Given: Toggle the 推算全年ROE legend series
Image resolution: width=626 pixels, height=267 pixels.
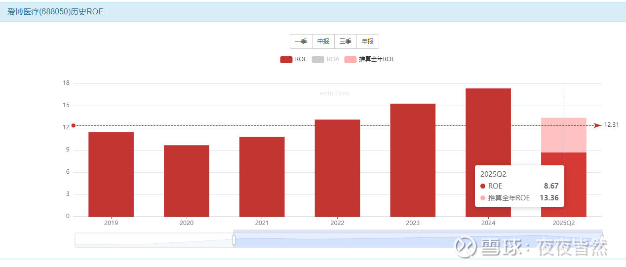Looking at the screenshot, I should coord(369,59).
